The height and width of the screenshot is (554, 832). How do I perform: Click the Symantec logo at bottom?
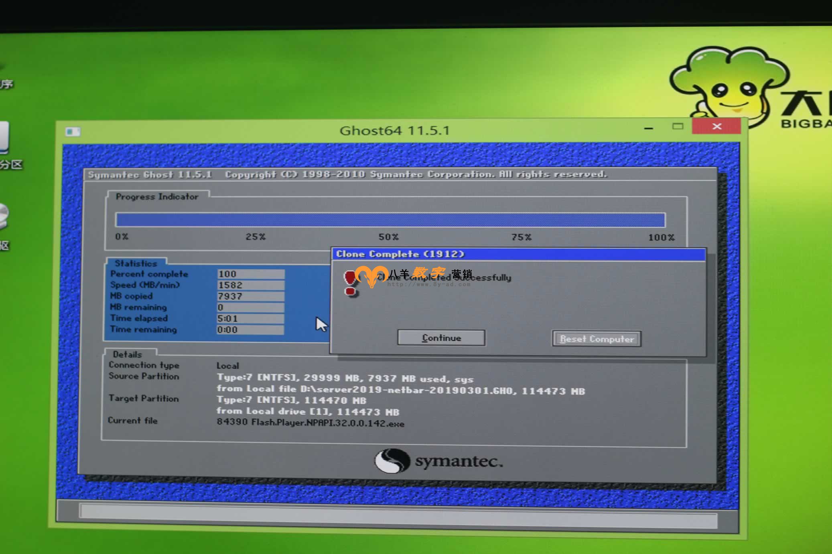[438, 461]
